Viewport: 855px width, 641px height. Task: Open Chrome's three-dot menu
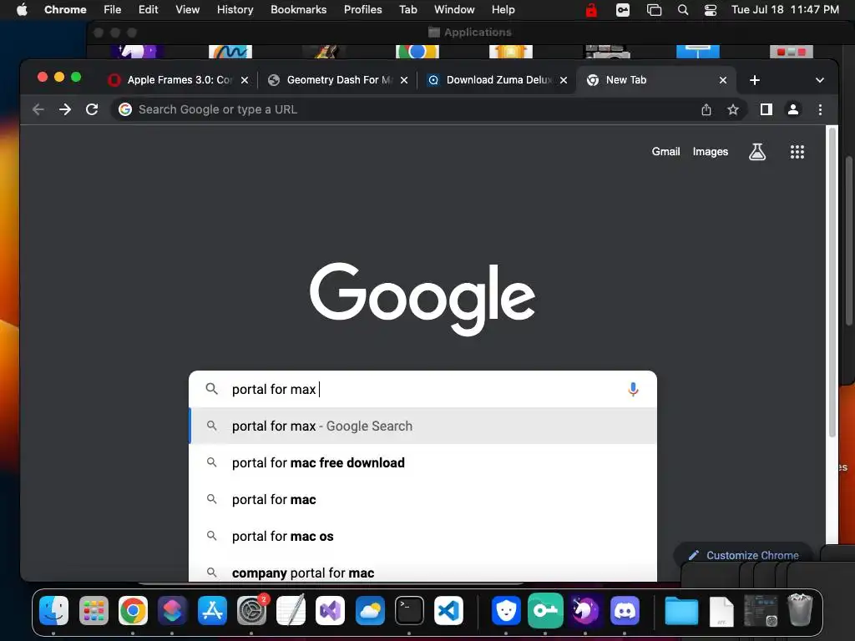point(820,109)
